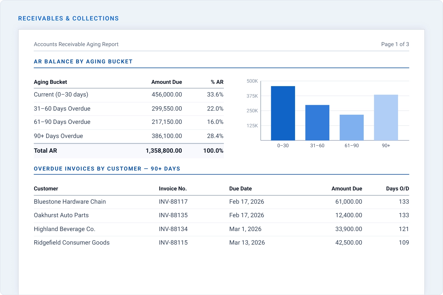Viewport: 443px width, 295px height.
Task: Click the 90+ bar in the chart
Action: pyautogui.click(x=386, y=118)
